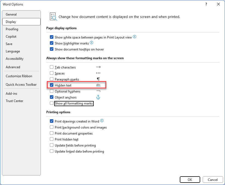225x185 pixels.
Task: Open the Save category
Action: pyautogui.click(x=21, y=44)
